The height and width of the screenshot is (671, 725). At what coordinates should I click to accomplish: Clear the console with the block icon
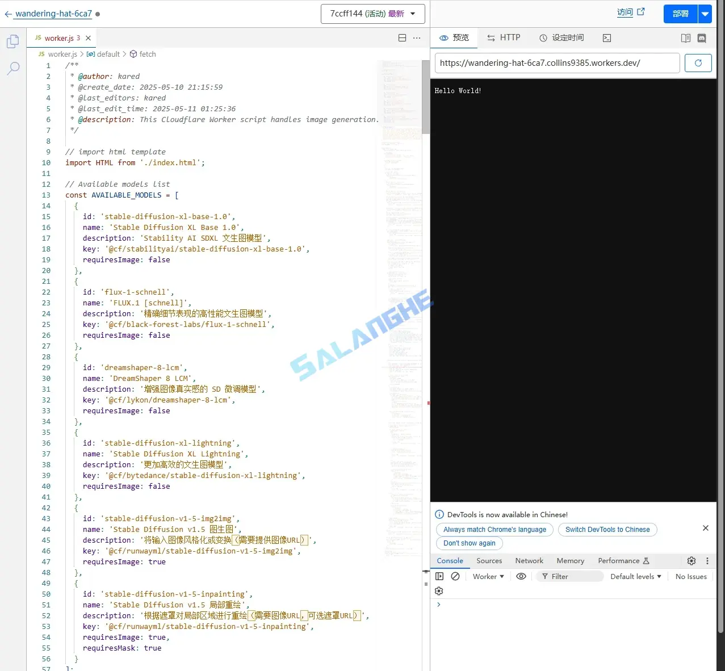tap(455, 576)
